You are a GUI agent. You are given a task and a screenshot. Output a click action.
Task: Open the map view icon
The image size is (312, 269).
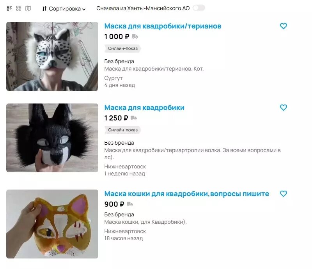click(28, 8)
